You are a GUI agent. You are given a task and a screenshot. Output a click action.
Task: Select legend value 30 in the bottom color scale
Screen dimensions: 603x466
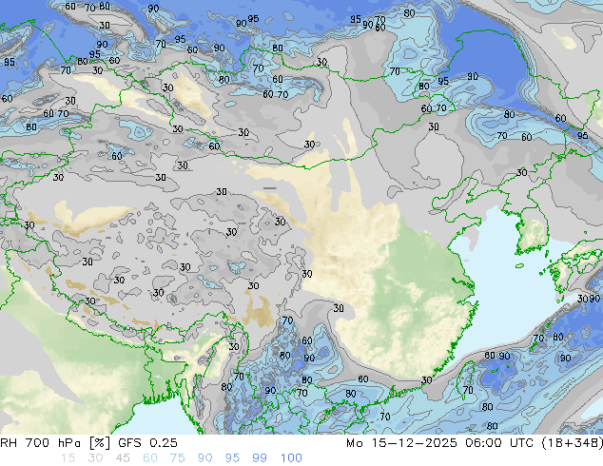pyautogui.click(x=95, y=458)
